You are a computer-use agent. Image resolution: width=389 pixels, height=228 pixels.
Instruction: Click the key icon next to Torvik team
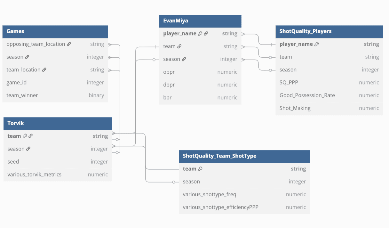pos(25,136)
